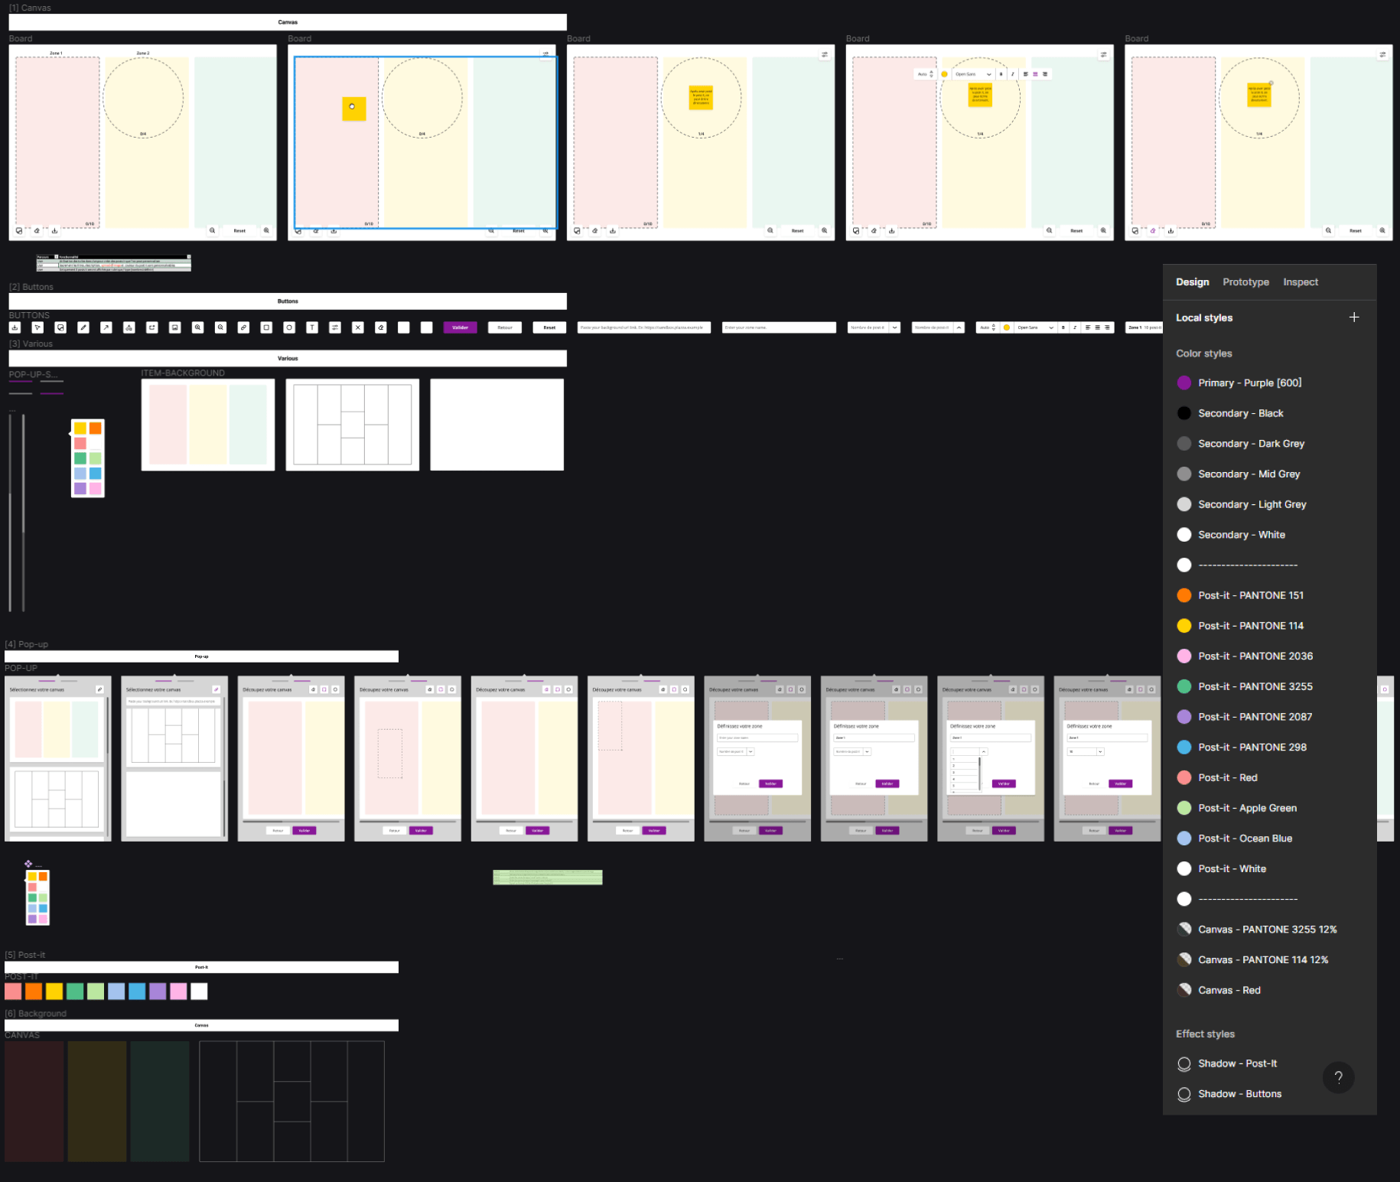This screenshot has width=1400, height=1182.
Task: Open the Nombre de post-it dropdown with down chevron
Action: click(x=894, y=327)
